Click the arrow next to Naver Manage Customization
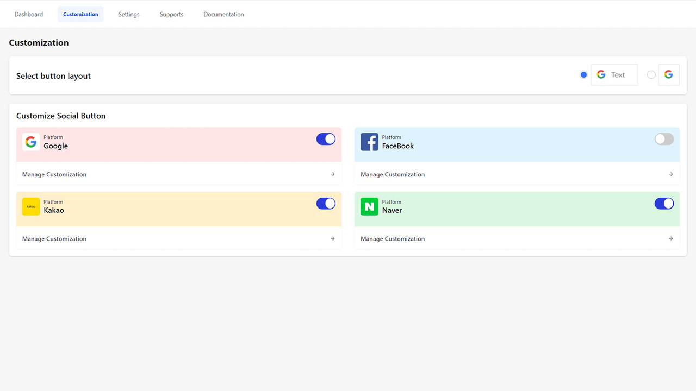Screen dimensions: 696x391 point(670,238)
